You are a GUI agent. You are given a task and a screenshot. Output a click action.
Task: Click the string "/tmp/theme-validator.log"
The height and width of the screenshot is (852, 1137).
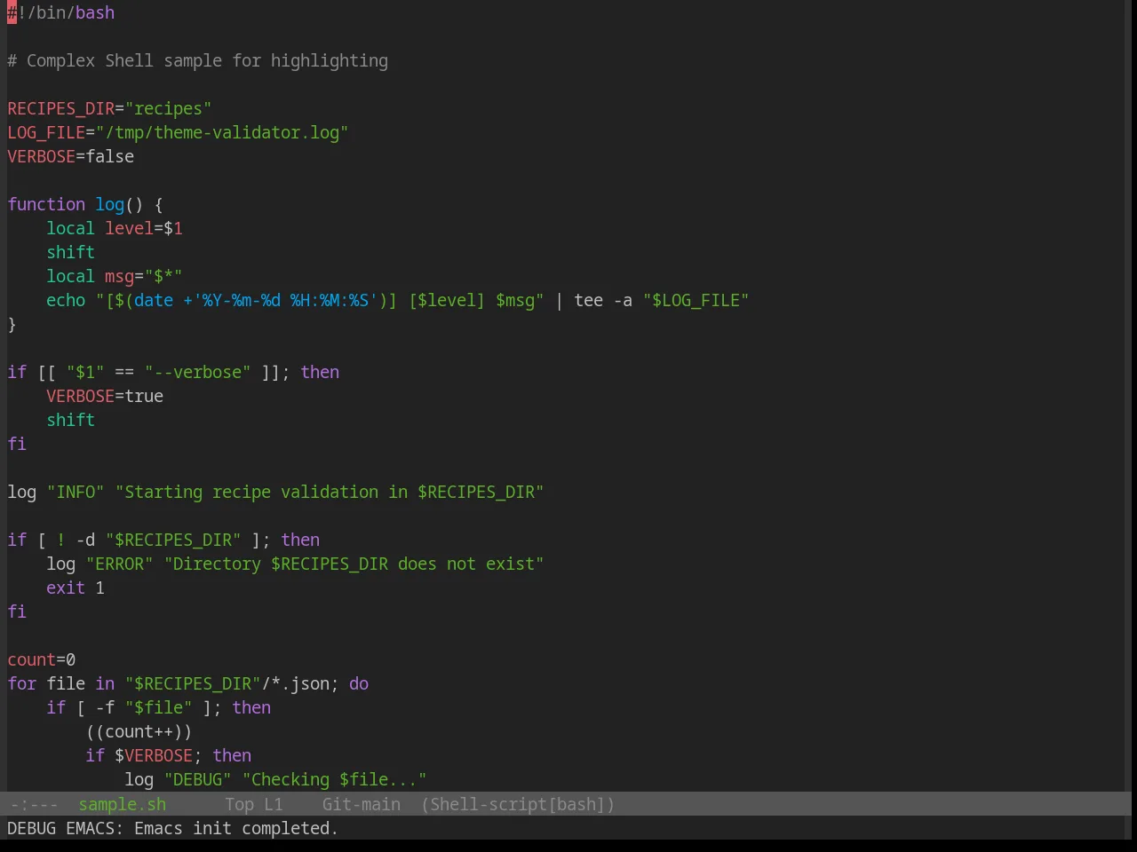click(222, 132)
